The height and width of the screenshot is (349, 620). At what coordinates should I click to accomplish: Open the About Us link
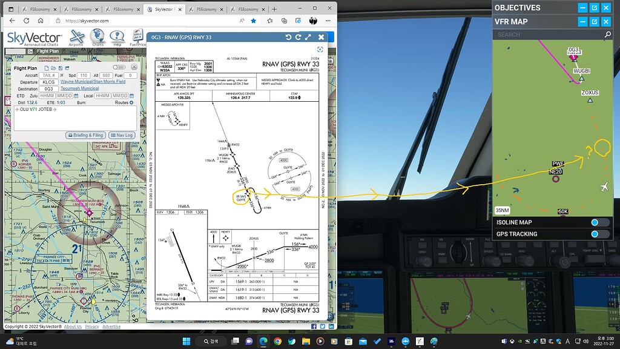(x=73, y=327)
